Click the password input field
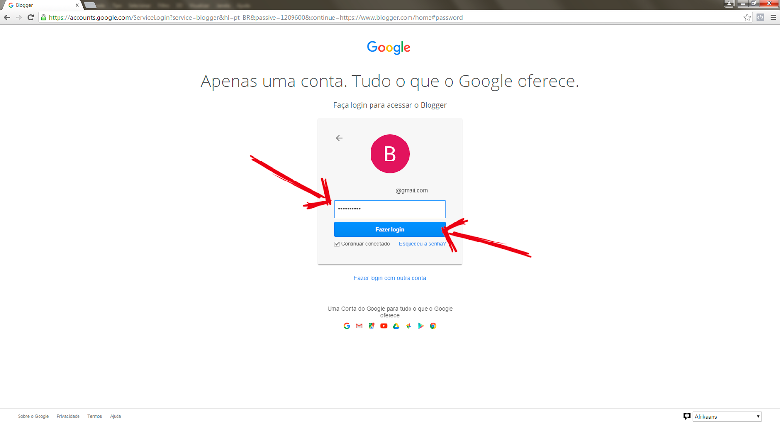The image size is (780, 423). click(x=390, y=209)
